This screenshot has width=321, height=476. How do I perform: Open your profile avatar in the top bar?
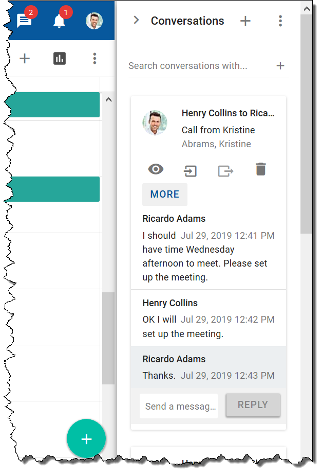coord(94,21)
